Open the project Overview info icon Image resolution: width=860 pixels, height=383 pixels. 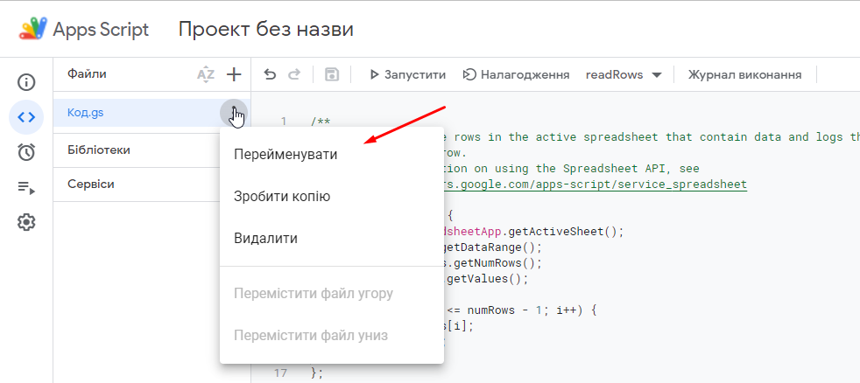[26, 83]
